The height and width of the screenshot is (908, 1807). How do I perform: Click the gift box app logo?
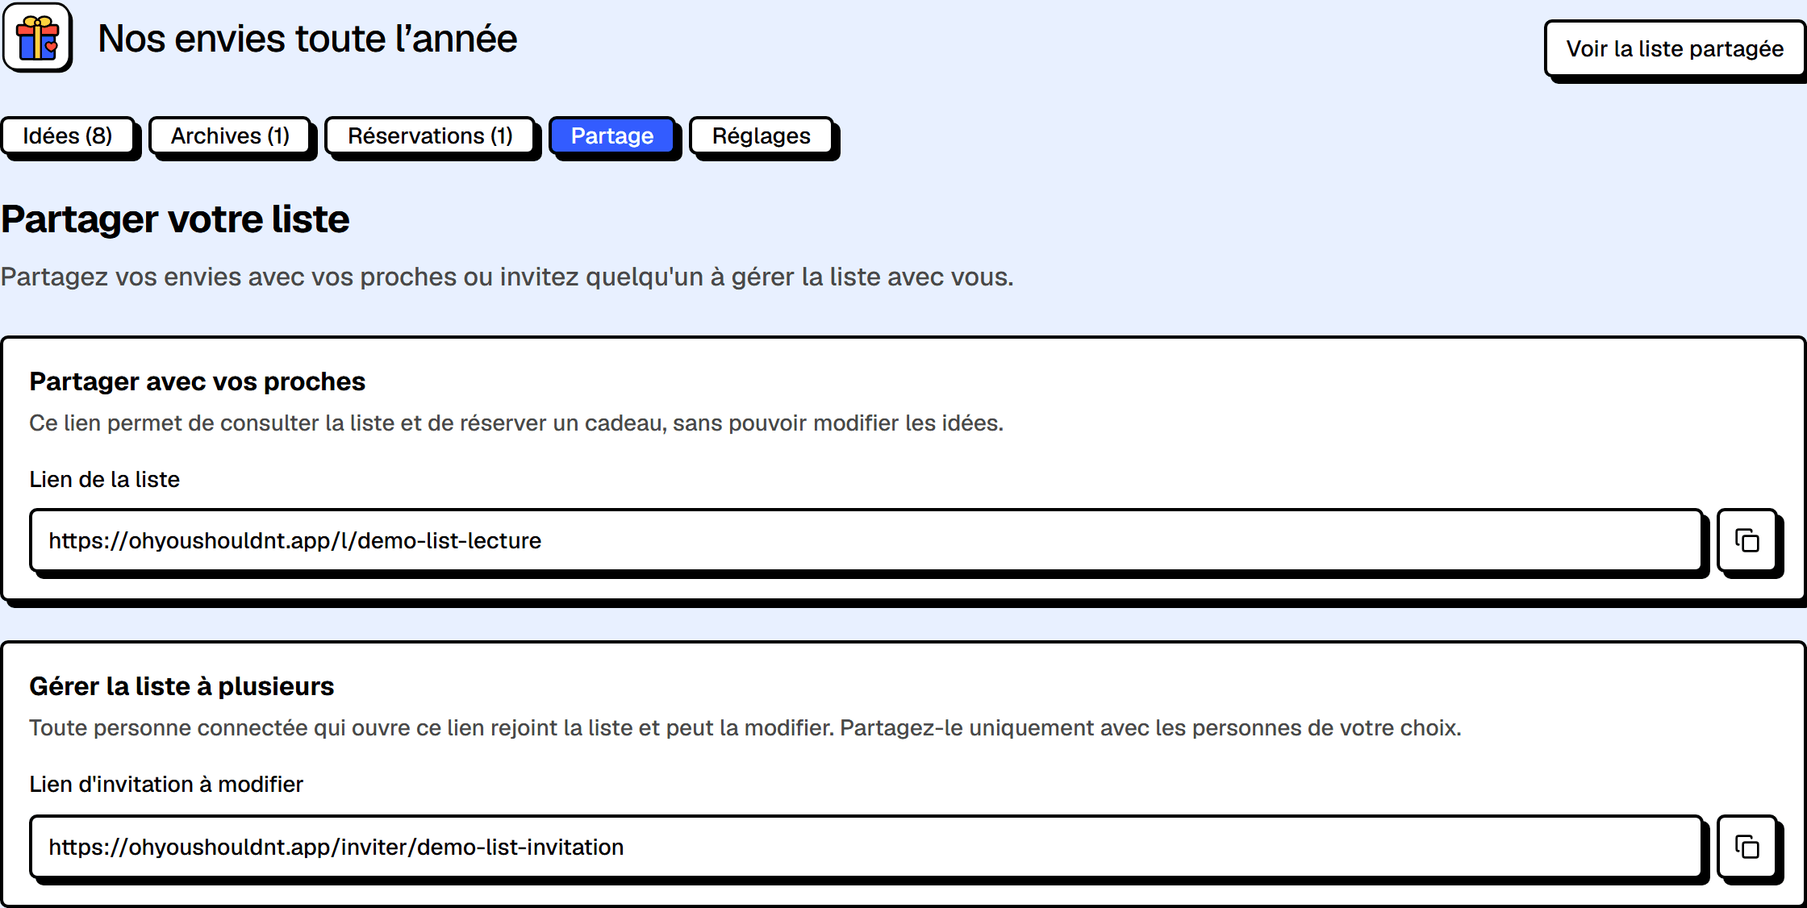tap(37, 38)
